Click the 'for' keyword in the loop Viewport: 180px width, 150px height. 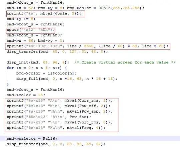tap(10, 68)
